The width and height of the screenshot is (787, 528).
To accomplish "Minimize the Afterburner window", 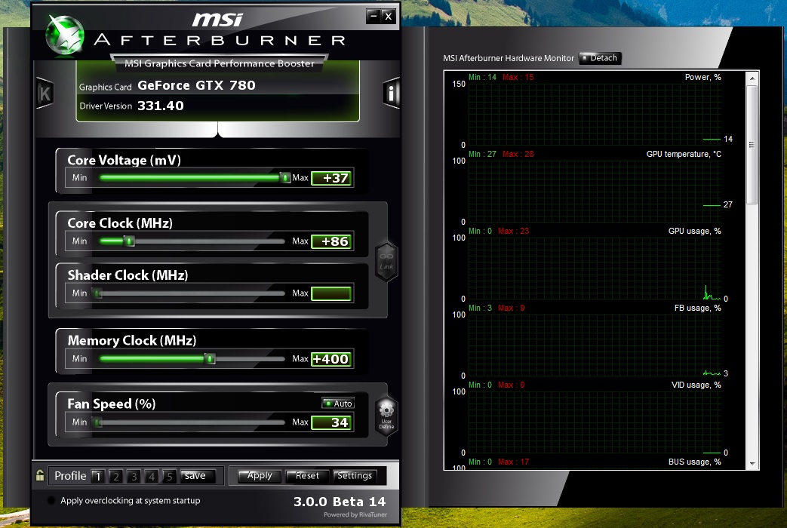I will [373, 16].
